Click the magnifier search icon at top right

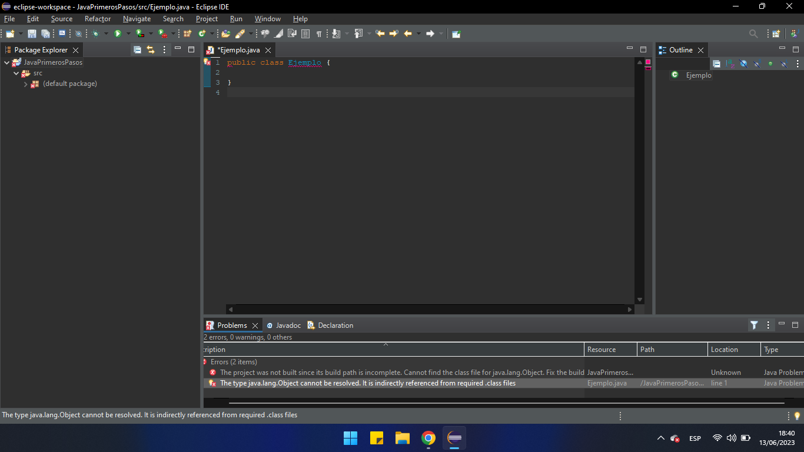pos(753,34)
